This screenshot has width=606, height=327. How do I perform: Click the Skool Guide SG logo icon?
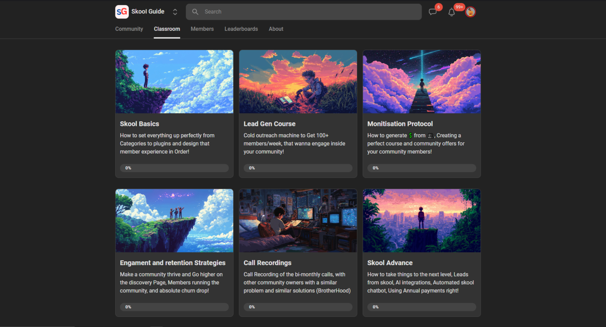tap(122, 12)
